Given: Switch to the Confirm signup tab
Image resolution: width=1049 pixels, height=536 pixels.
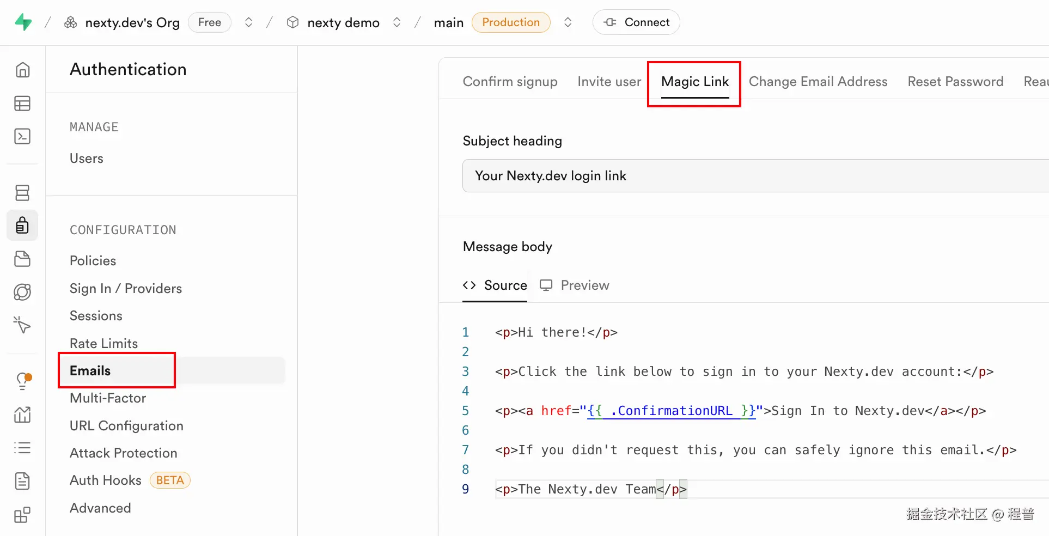Looking at the screenshot, I should (510, 82).
